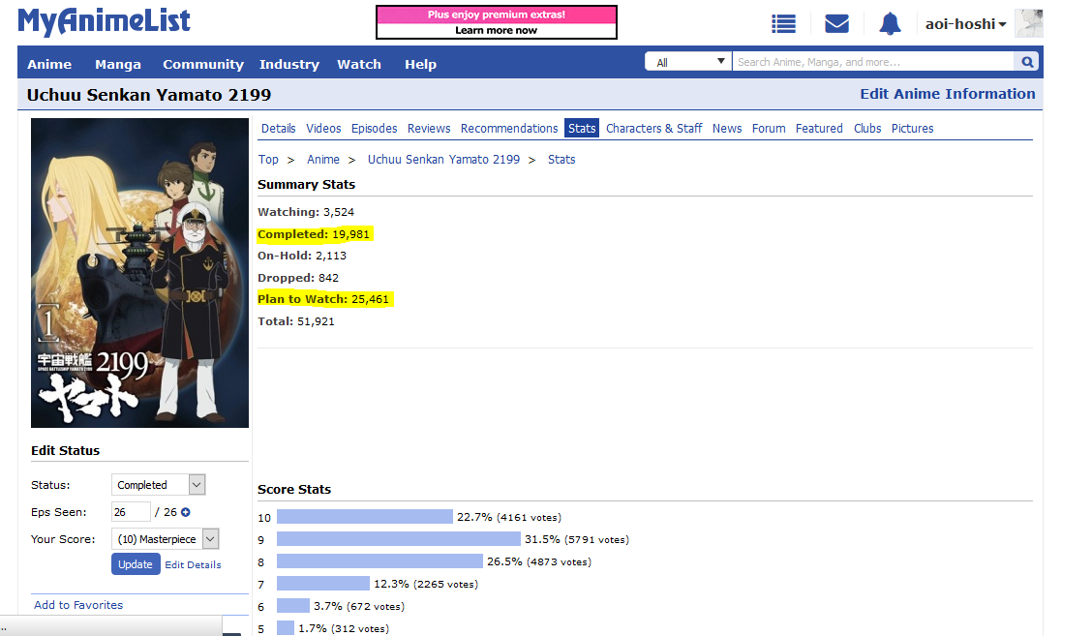Click the "(2265 votes)" text

(445, 585)
